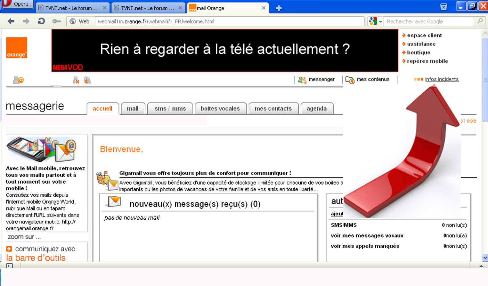
Task: Click the Google search magnifier icon
Action: point(480,21)
